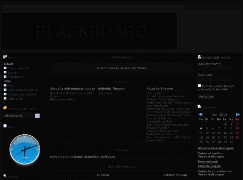The height and width of the screenshot is (180, 243).
Task: Enable automatic login checkbox
Action: [200, 85]
